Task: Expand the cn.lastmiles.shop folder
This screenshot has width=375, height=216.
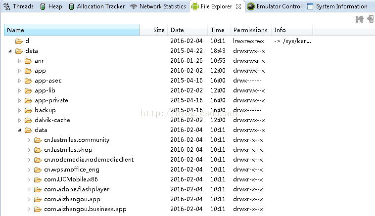Action: (29, 150)
